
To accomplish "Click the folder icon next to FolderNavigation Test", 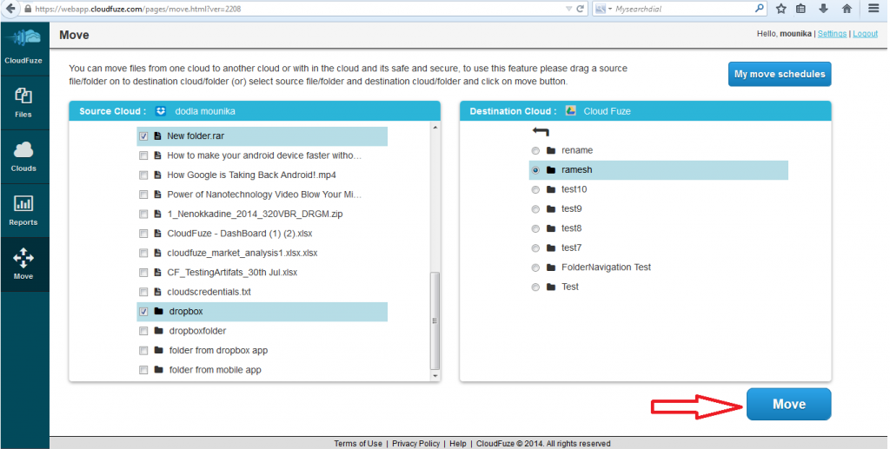I will (x=550, y=267).
